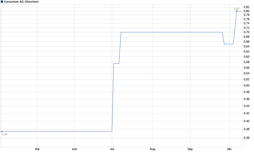Click the Juli month label

[112, 149]
